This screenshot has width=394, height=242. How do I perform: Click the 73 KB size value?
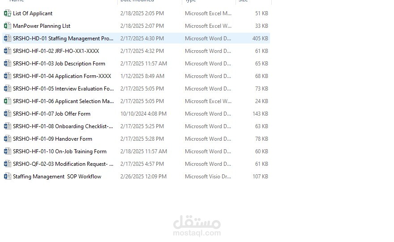tap(261, 89)
